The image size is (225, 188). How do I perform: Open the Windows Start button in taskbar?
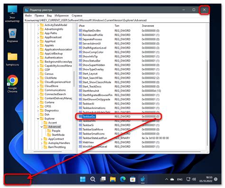tap(83, 179)
